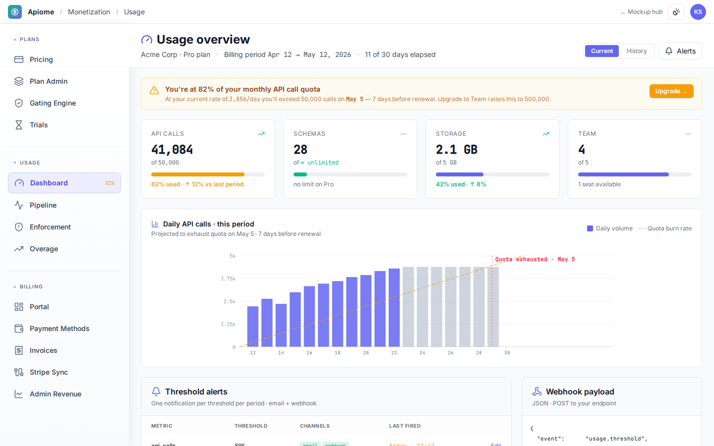Open the Apiome breadcrumb home
The width and height of the screenshot is (714, 446).
(41, 12)
